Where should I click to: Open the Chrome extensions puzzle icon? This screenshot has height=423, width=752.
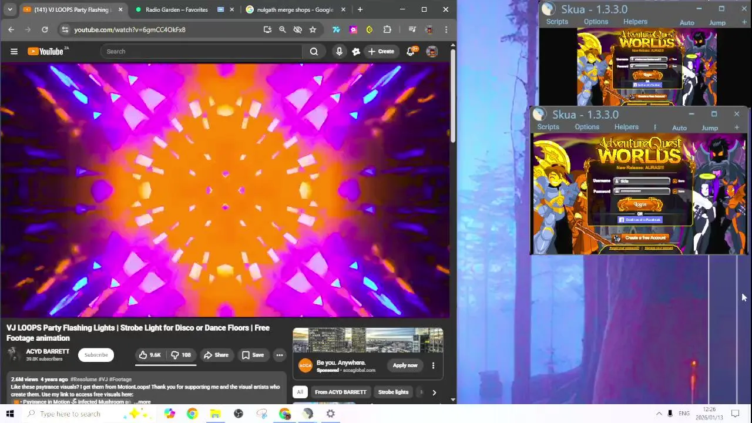pos(387,29)
